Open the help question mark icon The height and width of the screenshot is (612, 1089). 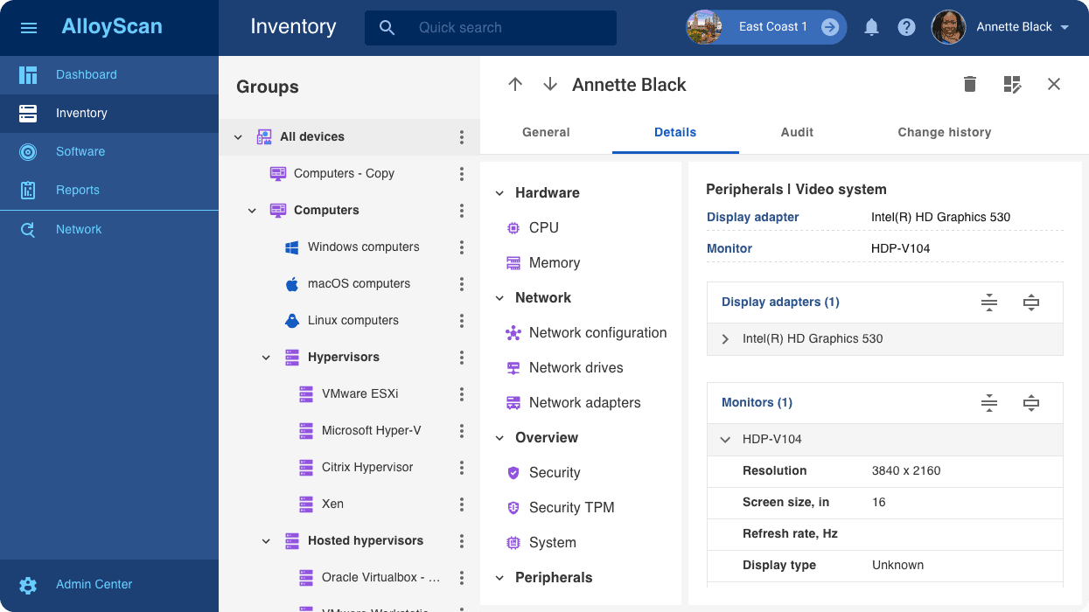(906, 27)
